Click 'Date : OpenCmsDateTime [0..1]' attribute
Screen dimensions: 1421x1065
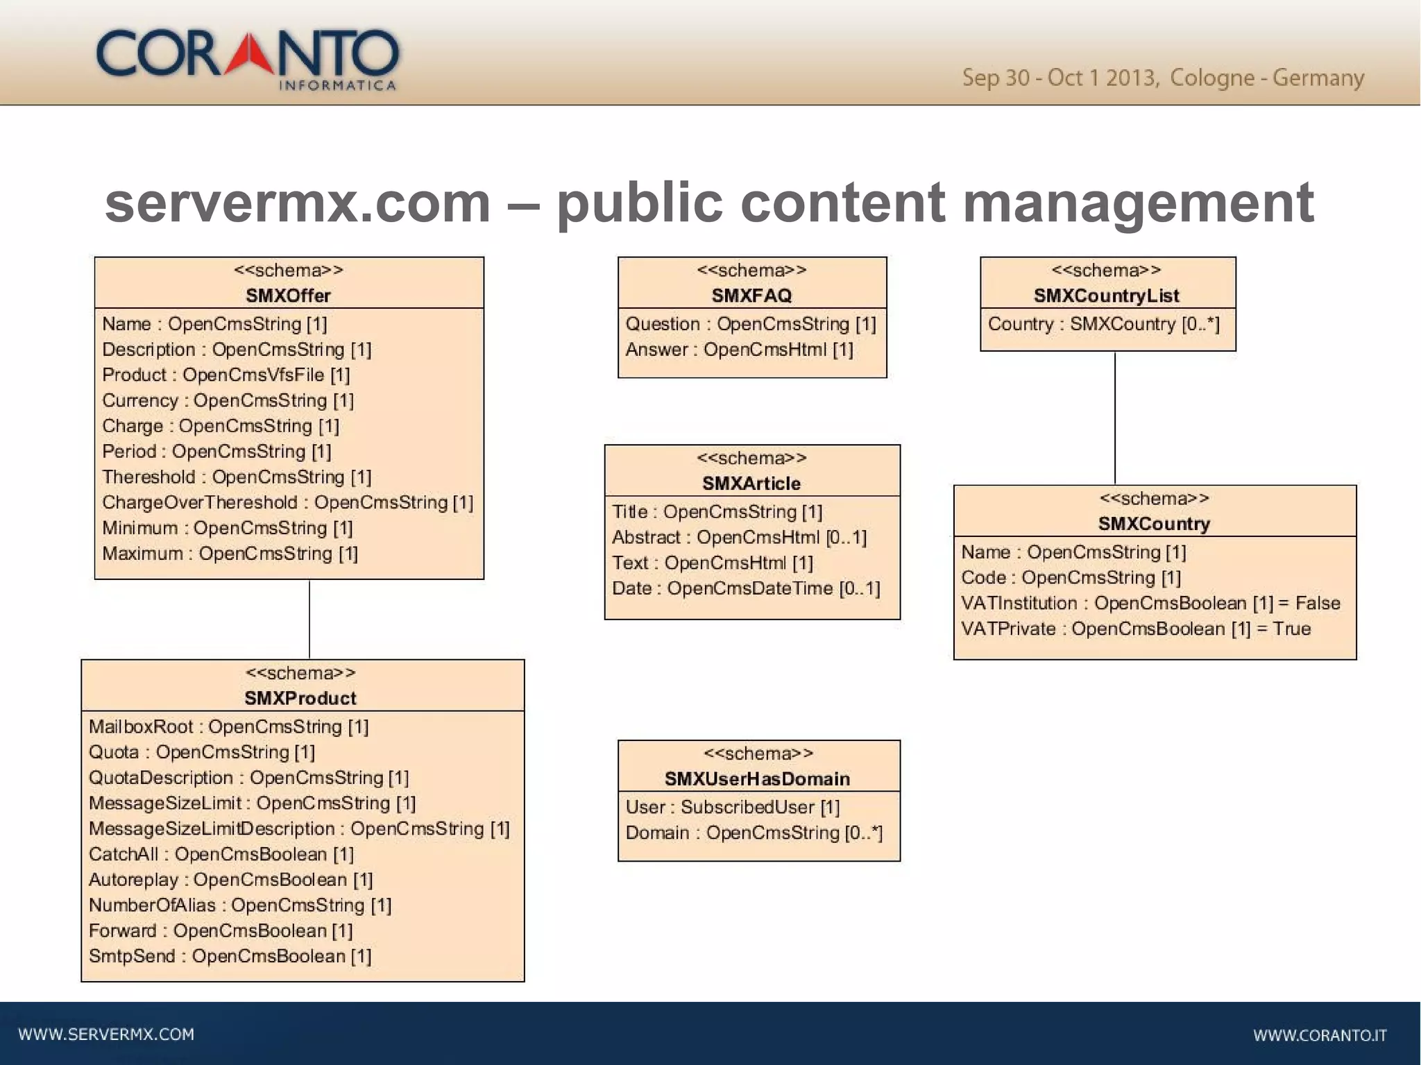click(x=747, y=589)
